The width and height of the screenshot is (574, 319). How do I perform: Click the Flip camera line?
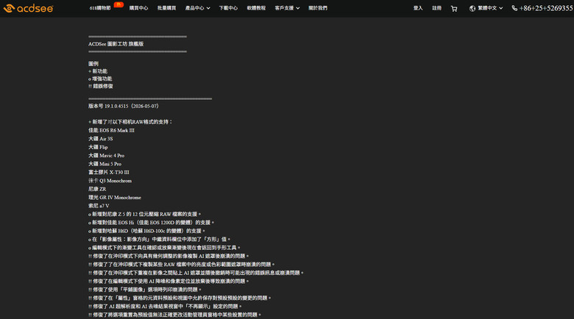[98, 147]
